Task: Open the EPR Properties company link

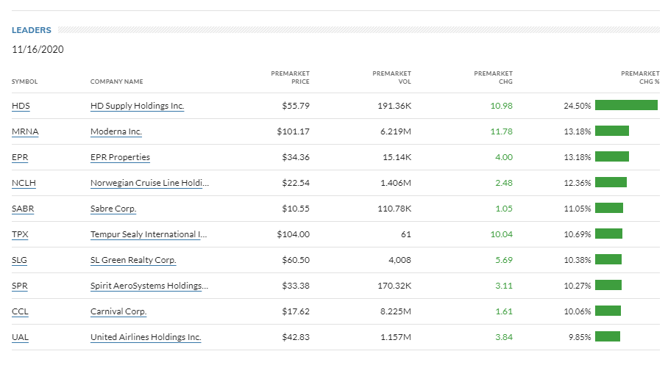Action: click(x=120, y=157)
